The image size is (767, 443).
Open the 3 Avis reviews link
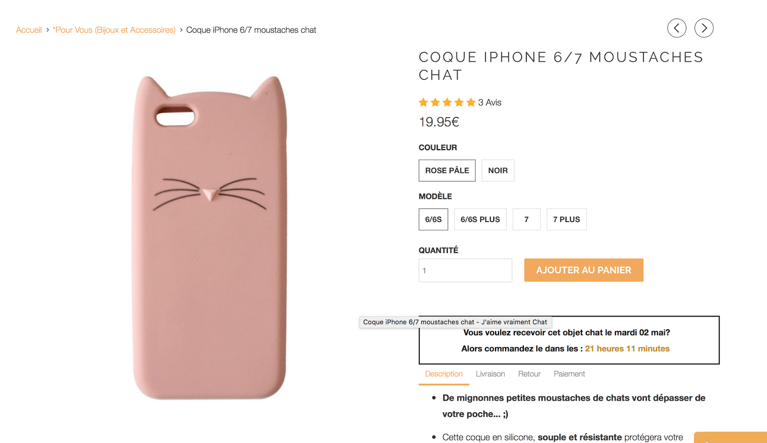(489, 103)
